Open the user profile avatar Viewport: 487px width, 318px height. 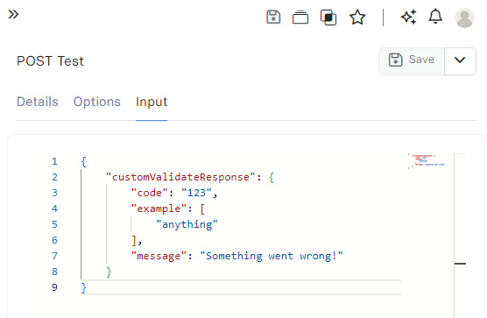click(x=464, y=18)
